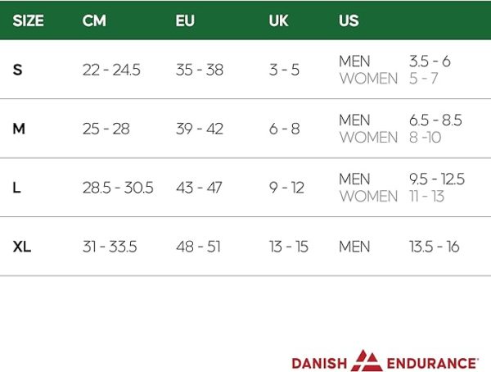Select the XL size row label
This screenshot has height=372, width=491.
[x=22, y=247]
